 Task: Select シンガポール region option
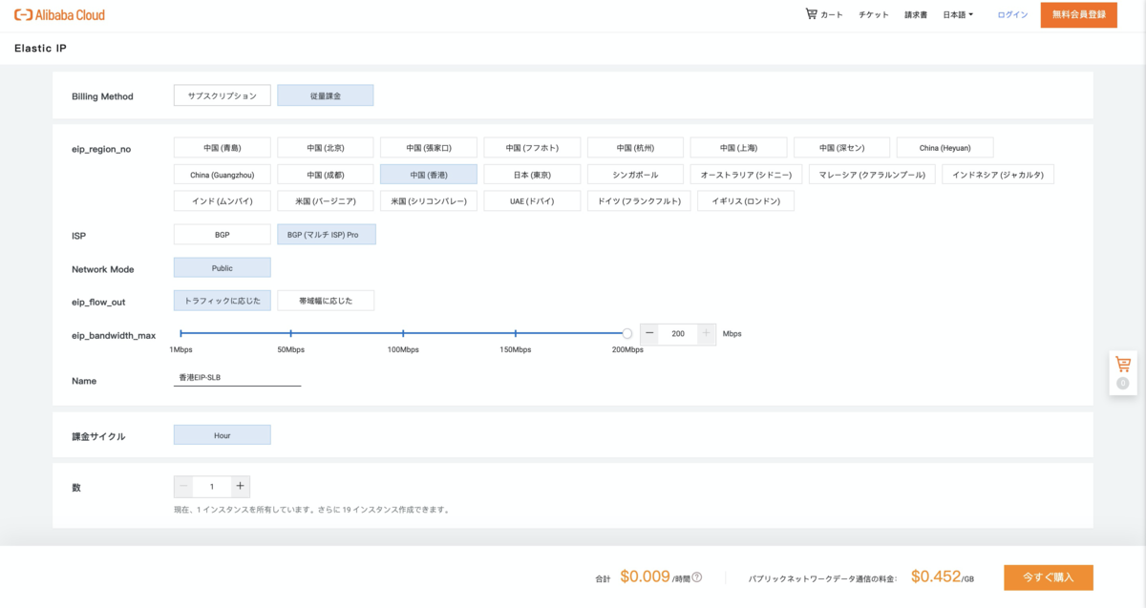[x=635, y=175]
